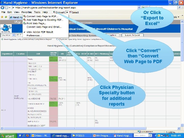Click the search magnifier button by address bar

click(x=180, y=7)
